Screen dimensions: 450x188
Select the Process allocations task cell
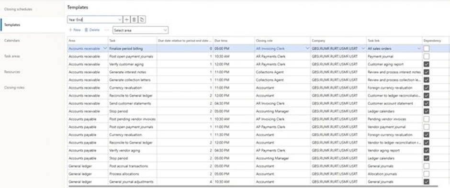click(132, 174)
